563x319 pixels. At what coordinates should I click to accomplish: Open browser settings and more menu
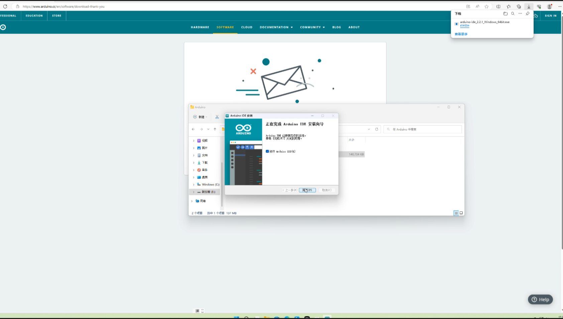tap(560, 6)
